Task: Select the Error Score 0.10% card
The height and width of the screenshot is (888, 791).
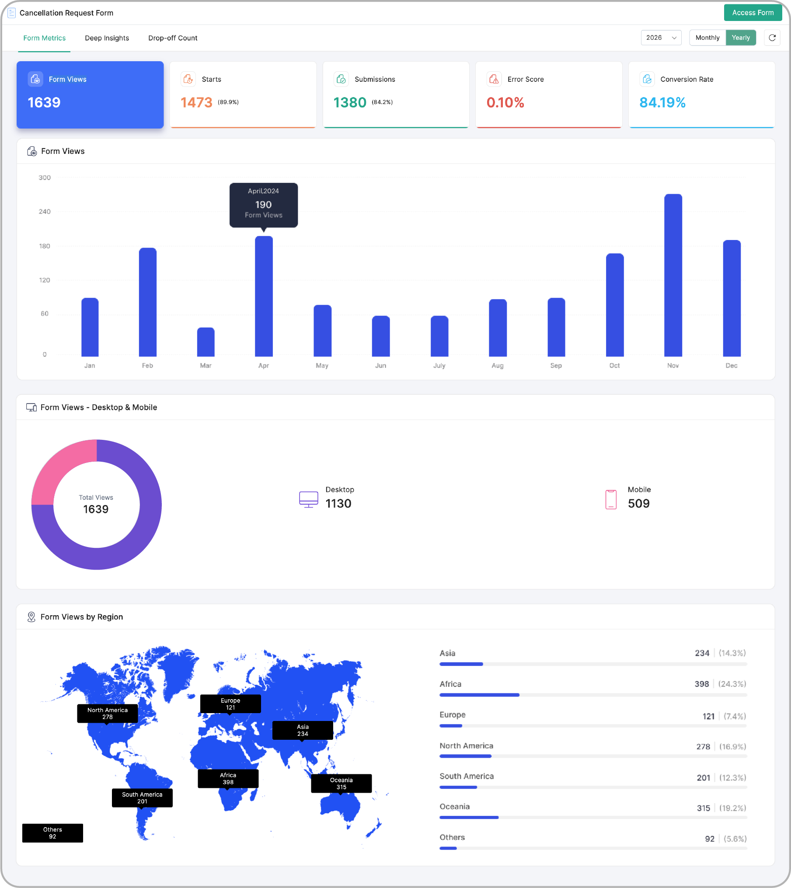Action: [x=549, y=95]
